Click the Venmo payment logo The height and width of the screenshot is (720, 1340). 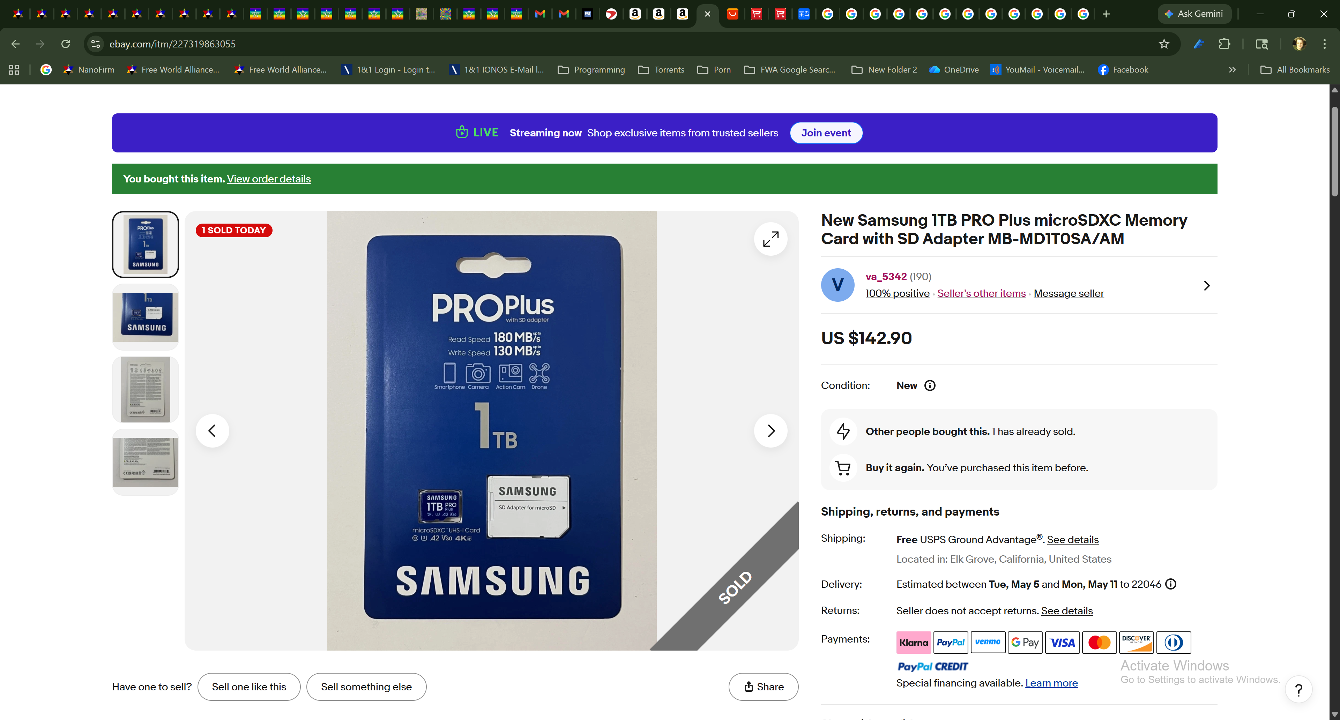[x=987, y=643]
